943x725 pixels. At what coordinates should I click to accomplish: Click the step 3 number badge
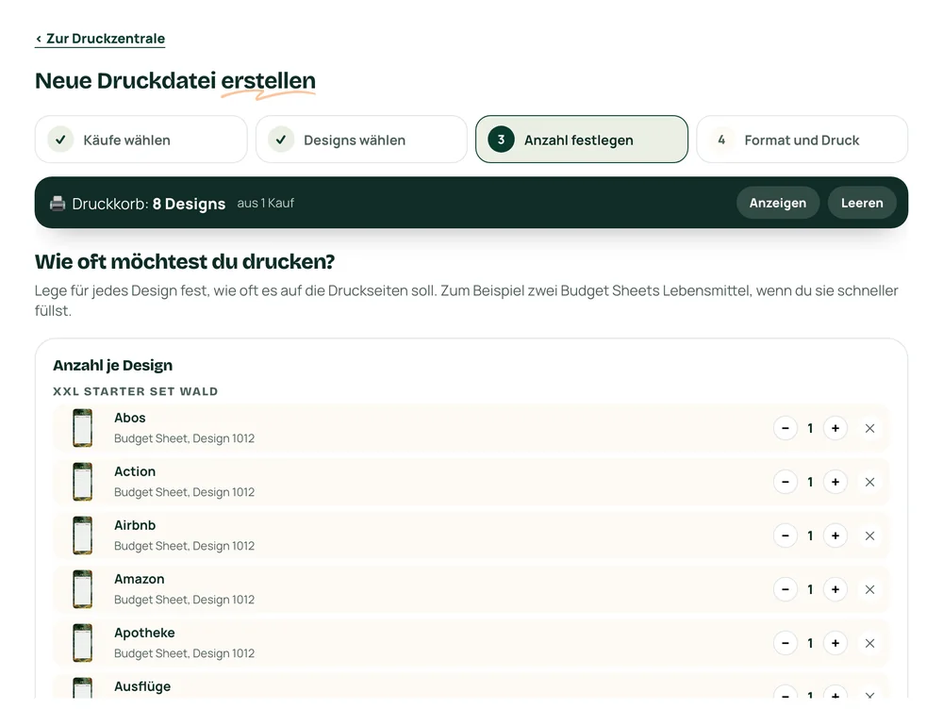501,140
